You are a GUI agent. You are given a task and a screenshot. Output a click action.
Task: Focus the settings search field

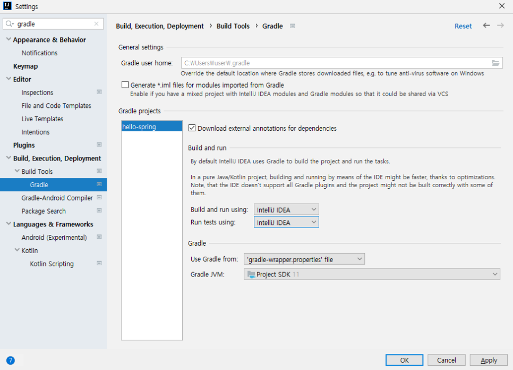click(x=53, y=24)
